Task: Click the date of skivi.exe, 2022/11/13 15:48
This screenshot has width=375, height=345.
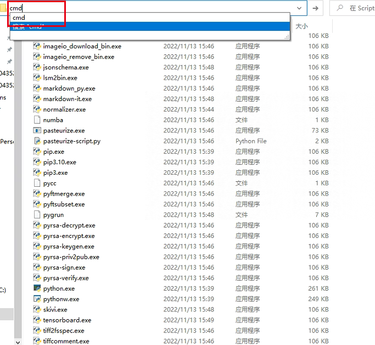Action: [x=189, y=309]
